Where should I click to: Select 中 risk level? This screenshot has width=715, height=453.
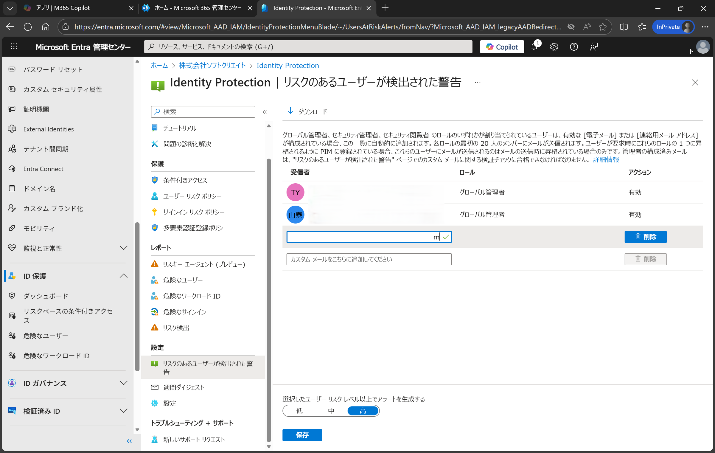[x=331, y=411]
